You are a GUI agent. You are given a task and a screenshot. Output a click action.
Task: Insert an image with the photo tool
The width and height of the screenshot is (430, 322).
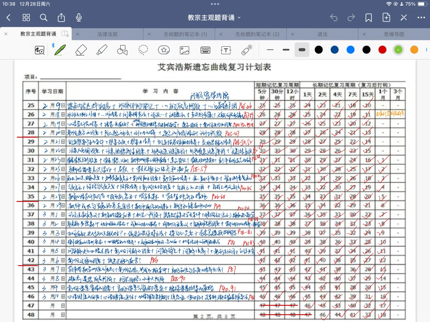pos(184,50)
